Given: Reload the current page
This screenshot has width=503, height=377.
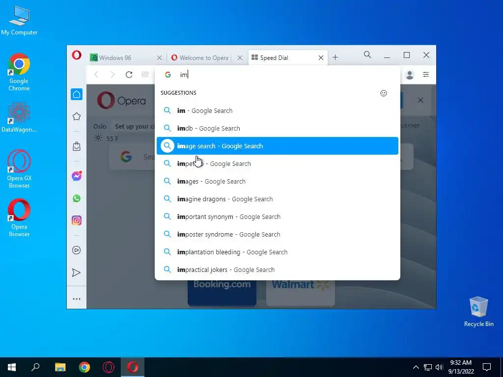Looking at the screenshot, I should click(x=129, y=75).
